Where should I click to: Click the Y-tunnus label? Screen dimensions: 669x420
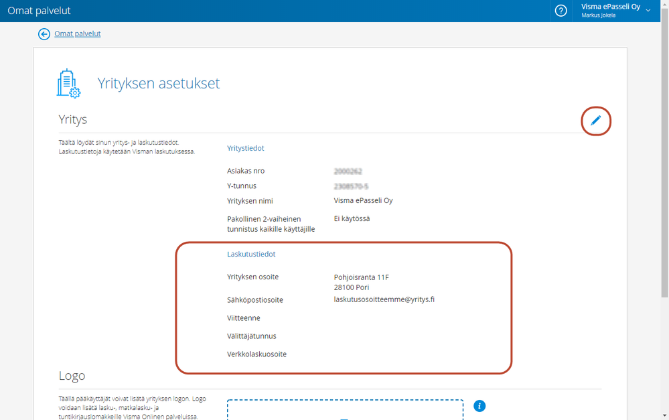pyautogui.click(x=242, y=186)
